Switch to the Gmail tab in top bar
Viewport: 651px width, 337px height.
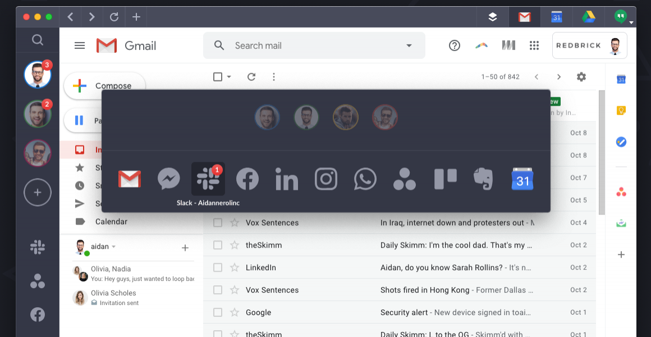click(x=524, y=17)
